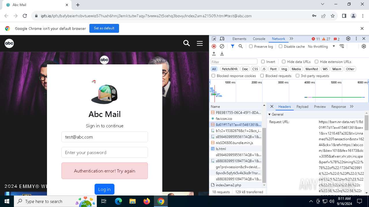The width and height of the screenshot is (369, 207).
Task: Open the tab search dropdown arrow
Action: [323, 4]
